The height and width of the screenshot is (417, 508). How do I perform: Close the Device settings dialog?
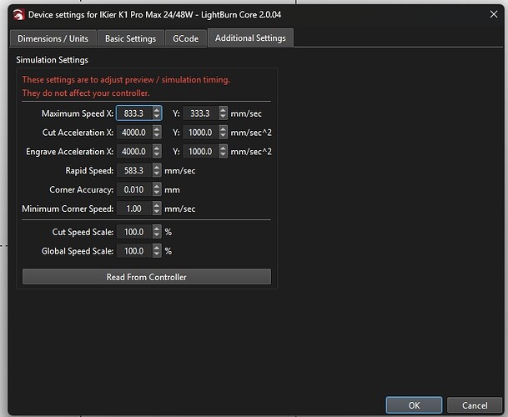(494, 14)
